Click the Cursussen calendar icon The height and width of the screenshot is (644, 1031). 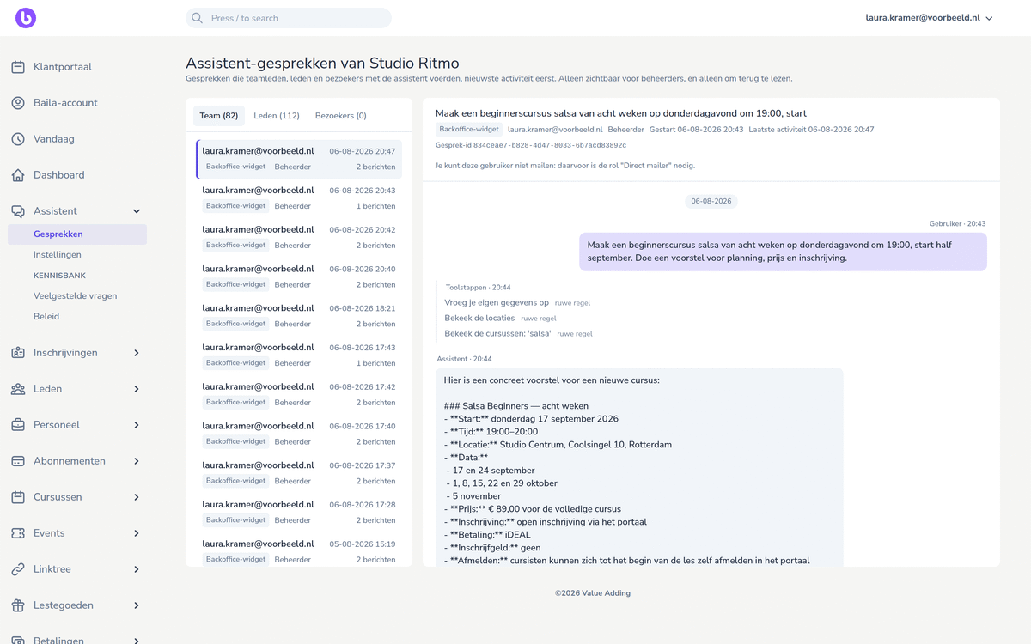pyautogui.click(x=18, y=497)
